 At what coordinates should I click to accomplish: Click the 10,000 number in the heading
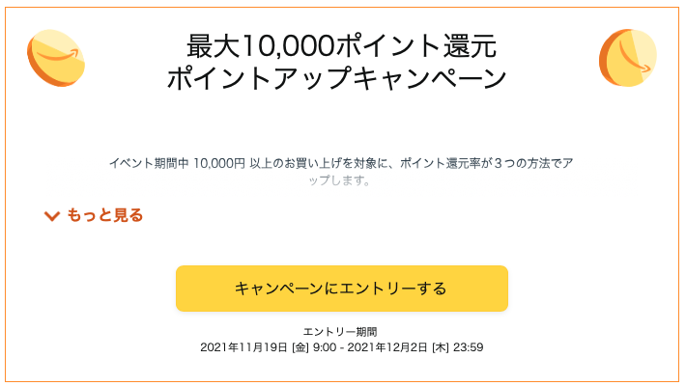pyautogui.click(x=288, y=46)
